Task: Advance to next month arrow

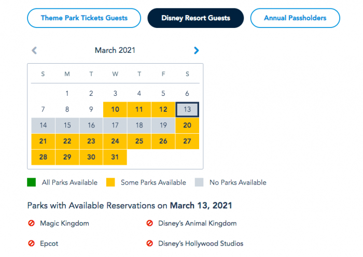Action: click(196, 50)
